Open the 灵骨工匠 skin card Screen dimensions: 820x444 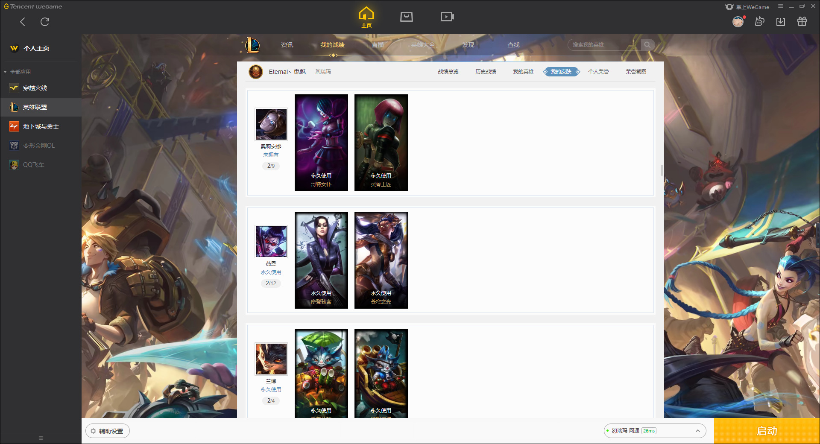tap(381, 143)
